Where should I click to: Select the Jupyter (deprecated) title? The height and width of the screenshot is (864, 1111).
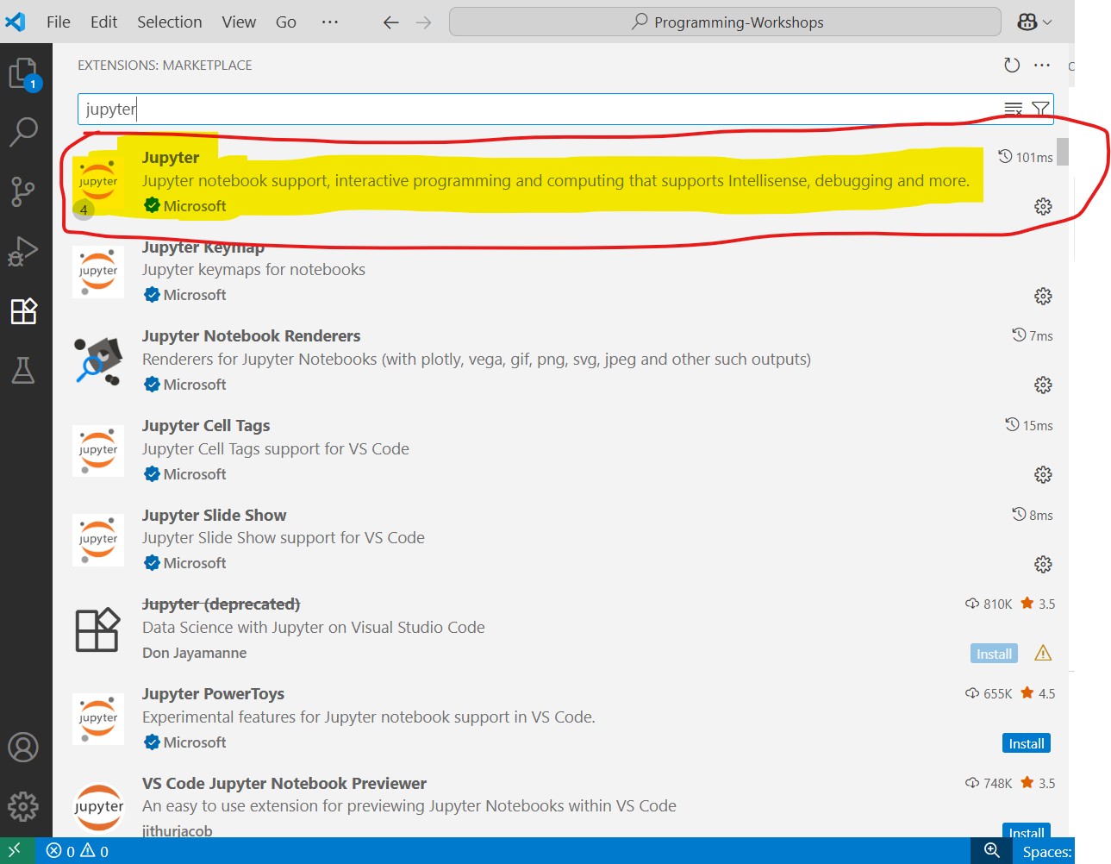pos(221,604)
